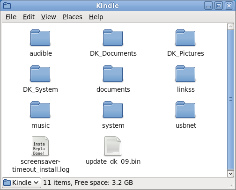Click the scrollbar up arrow
This screenshot has height=190, width=236.
[230, 27]
